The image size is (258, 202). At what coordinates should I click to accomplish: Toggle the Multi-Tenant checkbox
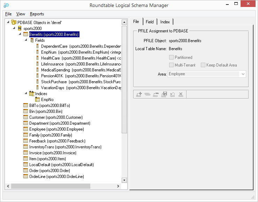[171, 65]
